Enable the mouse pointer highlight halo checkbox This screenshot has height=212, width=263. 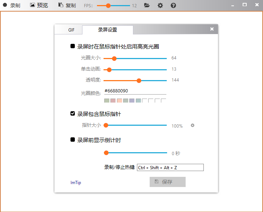pyautogui.click(x=73, y=46)
